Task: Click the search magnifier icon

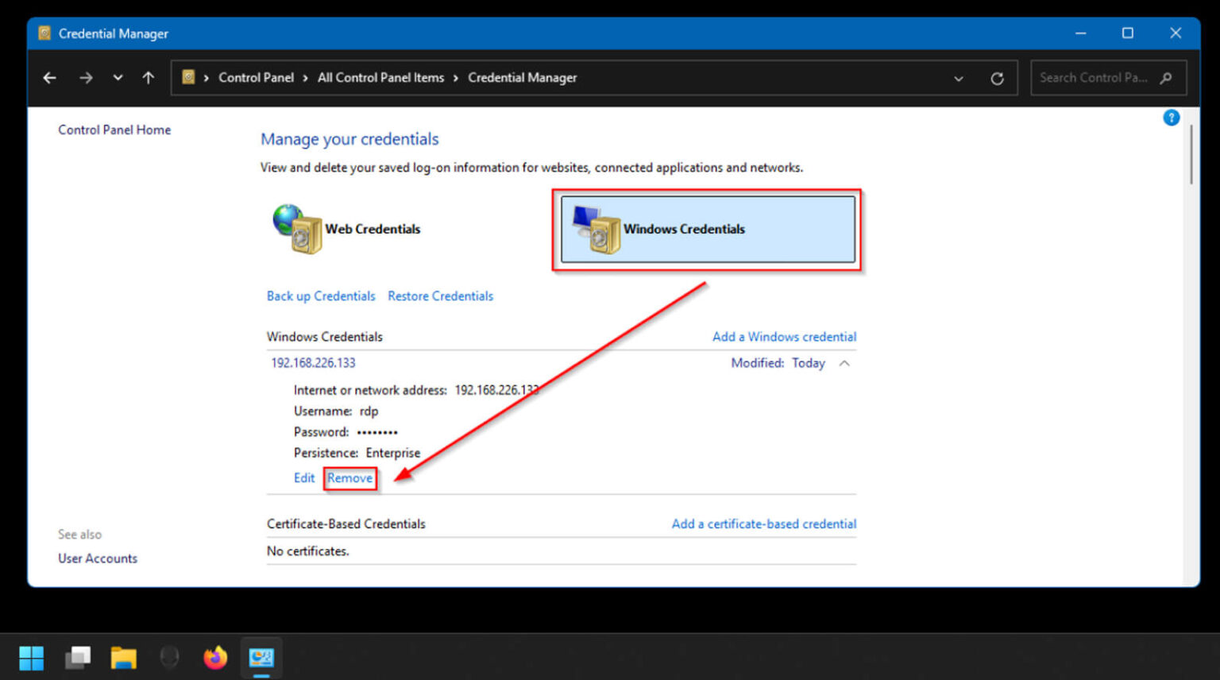Action: click(1165, 78)
